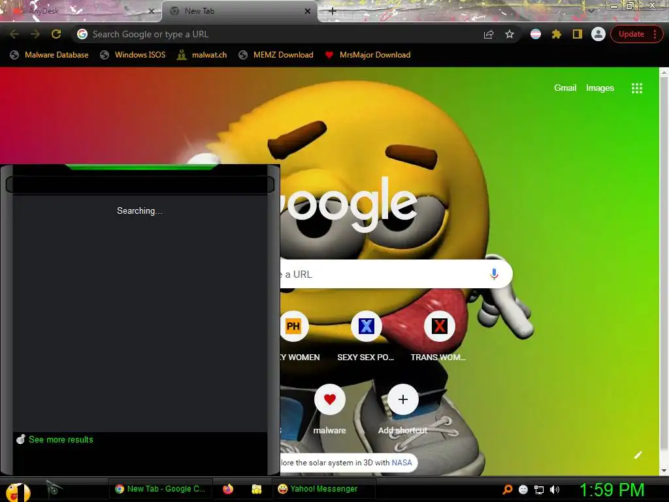Screen dimensions: 669x502
Task: Open the Malware Database bookmark
Action: (50, 55)
